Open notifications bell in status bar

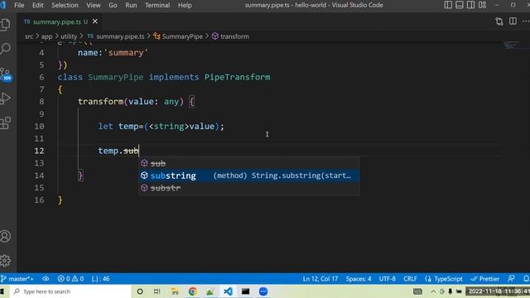tap(526, 278)
